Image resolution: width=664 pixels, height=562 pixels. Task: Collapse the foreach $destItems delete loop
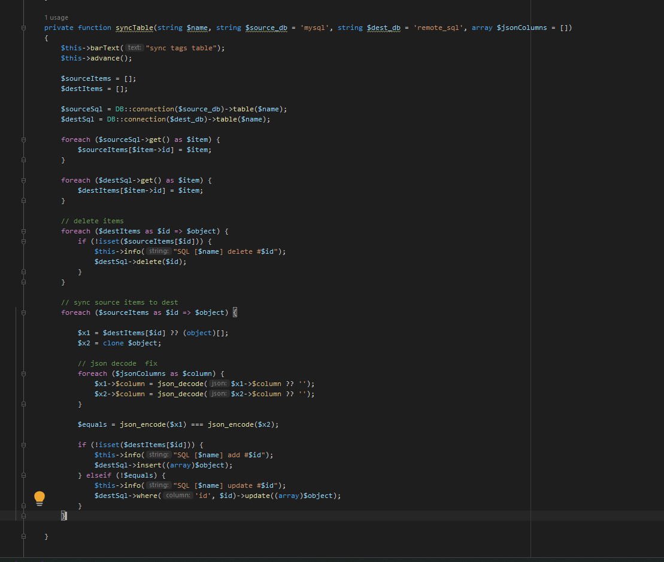[23, 231]
